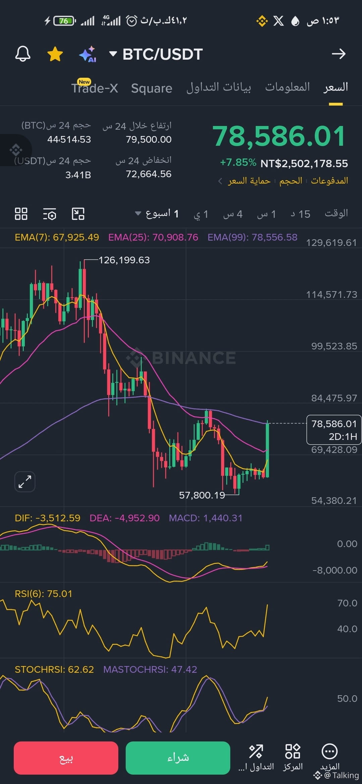Screen dimensions: 362x784
Task: Select the 15 د interval
Action: tap(301, 214)
